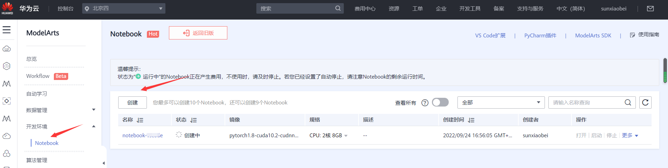Select Notebook in the sidebar
This screenshot has height=168, width=668.
point(47,143)
